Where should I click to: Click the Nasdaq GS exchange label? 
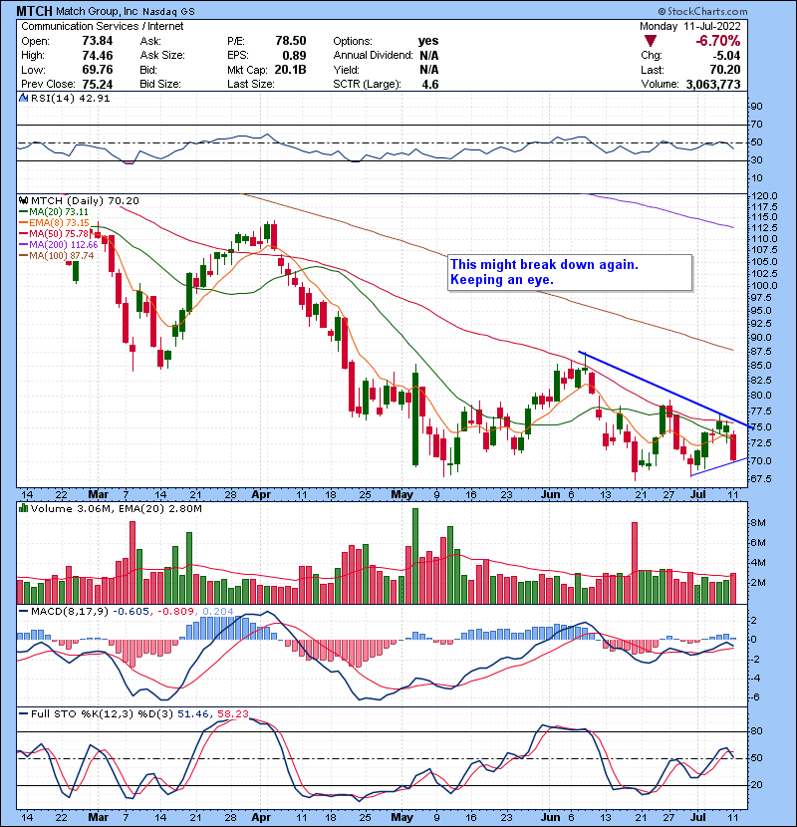168,12
